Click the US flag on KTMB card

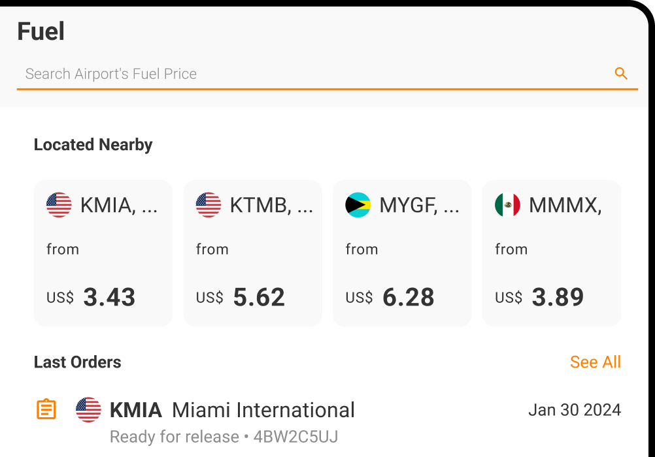(209, 206)
